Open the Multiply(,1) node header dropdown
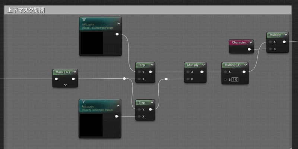Viewport: 298px width, 149px height. coord(245,65)
